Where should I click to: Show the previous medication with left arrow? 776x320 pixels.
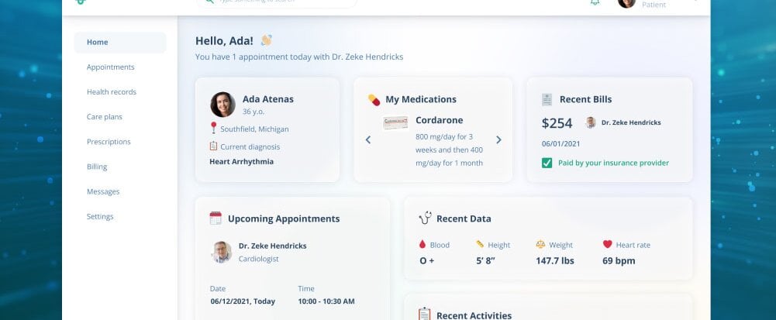point(368,140)
